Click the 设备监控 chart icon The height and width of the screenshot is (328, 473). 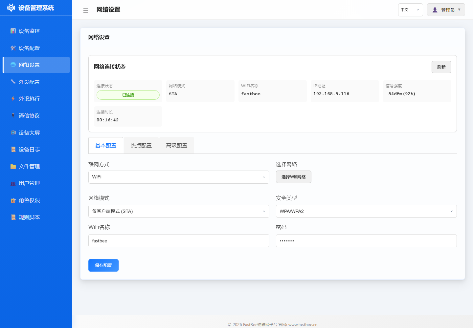pos(13,31)
